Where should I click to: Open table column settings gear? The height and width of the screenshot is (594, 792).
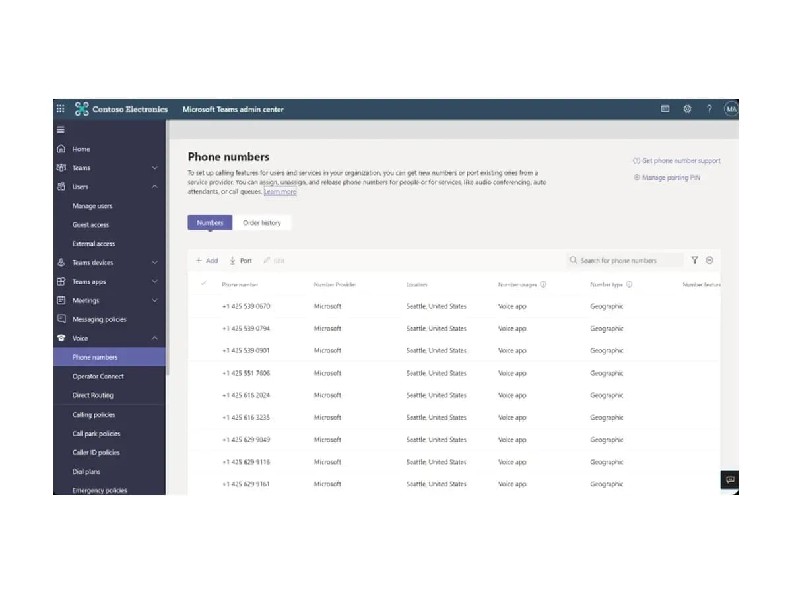pos(709,261)
